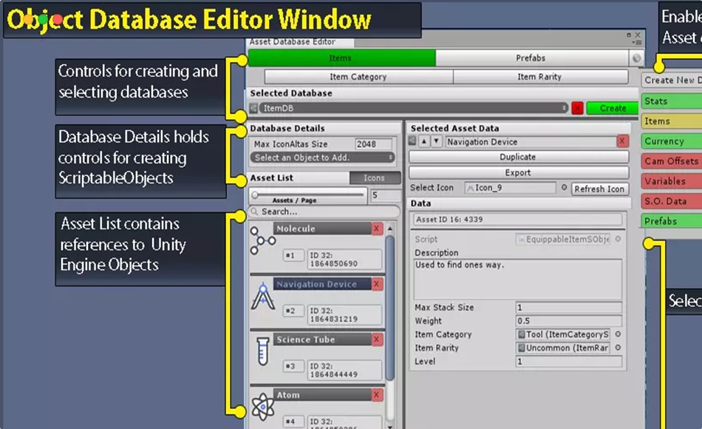
Task: Duplicate the Navigation Device asset
Action: [x=517, y=158]
